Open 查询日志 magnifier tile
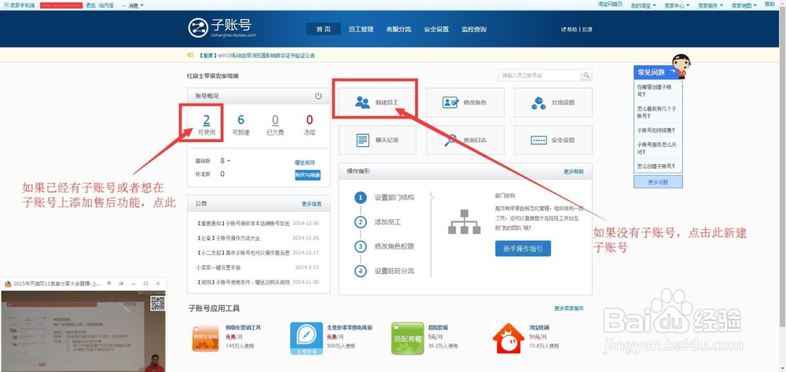 coord(465,140)
